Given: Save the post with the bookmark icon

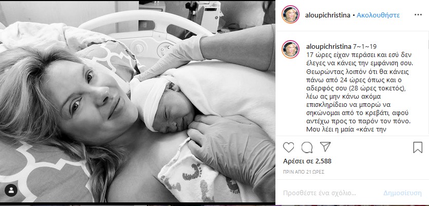Looking at the screenshot, I should tap(418, 147).
